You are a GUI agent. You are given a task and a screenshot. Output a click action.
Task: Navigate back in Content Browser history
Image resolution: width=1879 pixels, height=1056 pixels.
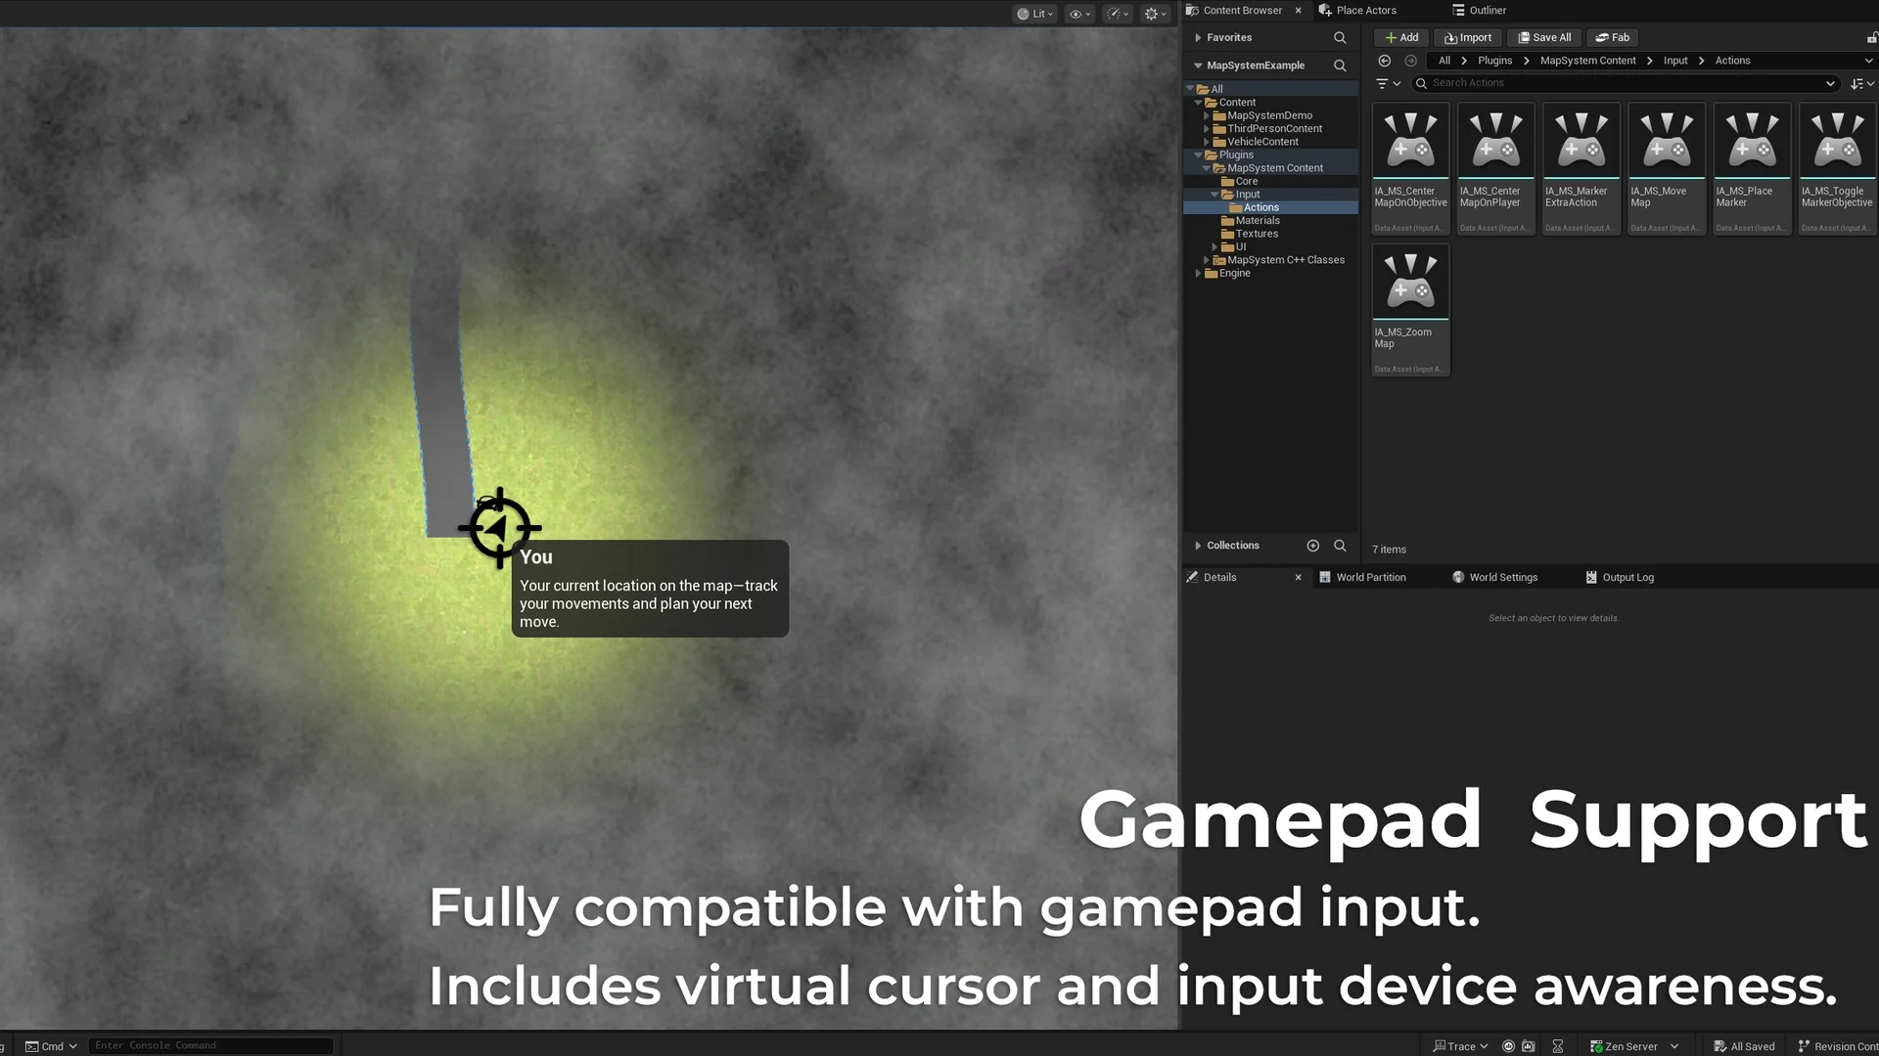[1385, 61]
